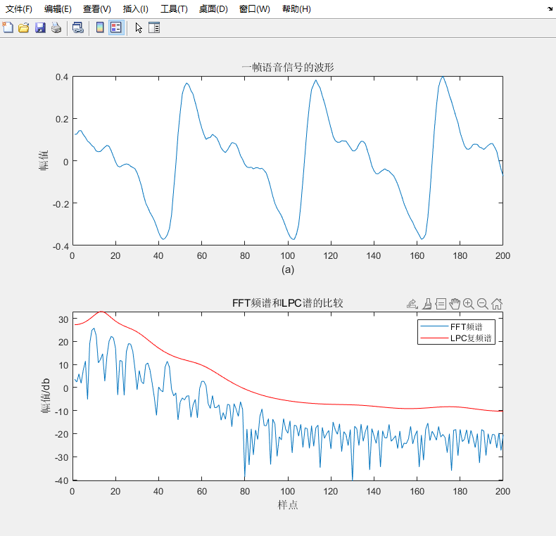Click the zoom in magnifier on the lower axes
Viewport: 556px width, 536px height.
click(x=469, y=304)
